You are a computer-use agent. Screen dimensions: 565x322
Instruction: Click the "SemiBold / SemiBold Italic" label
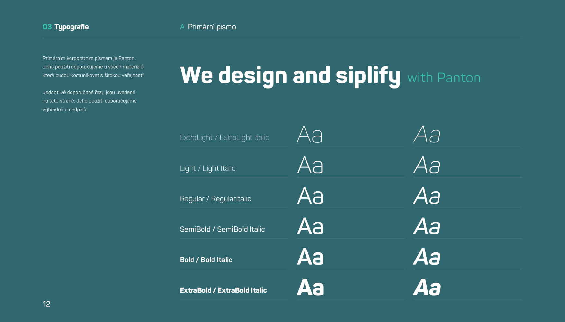click(222, 229)
